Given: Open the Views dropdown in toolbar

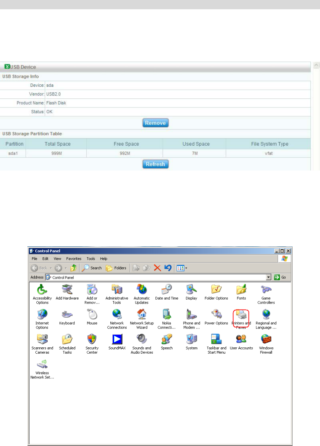Looking at the screenshot, I should (182, 268).
